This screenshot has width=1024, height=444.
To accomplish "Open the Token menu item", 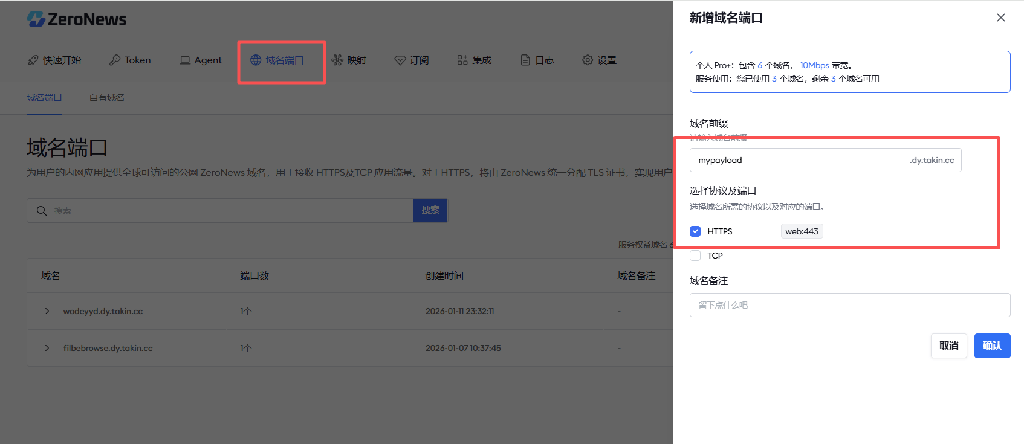I will (130, 60).
